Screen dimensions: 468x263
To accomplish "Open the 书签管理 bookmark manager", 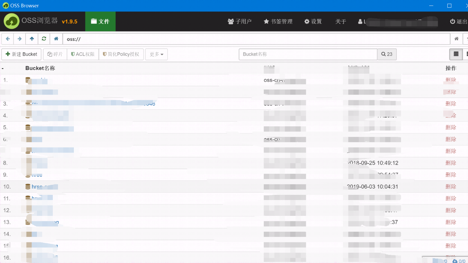I will [278, 21].
